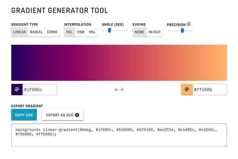The height and width of the screenshot is (159, 238).
Task: Click the dark purple palette icon
Action: click(x=17, y=90)
